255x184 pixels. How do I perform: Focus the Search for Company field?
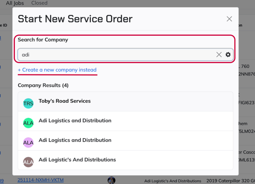coord(114,55)
